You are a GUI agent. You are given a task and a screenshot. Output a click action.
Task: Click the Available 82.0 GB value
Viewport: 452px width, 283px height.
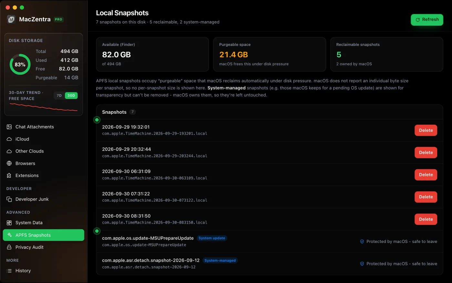click(117, 55)
